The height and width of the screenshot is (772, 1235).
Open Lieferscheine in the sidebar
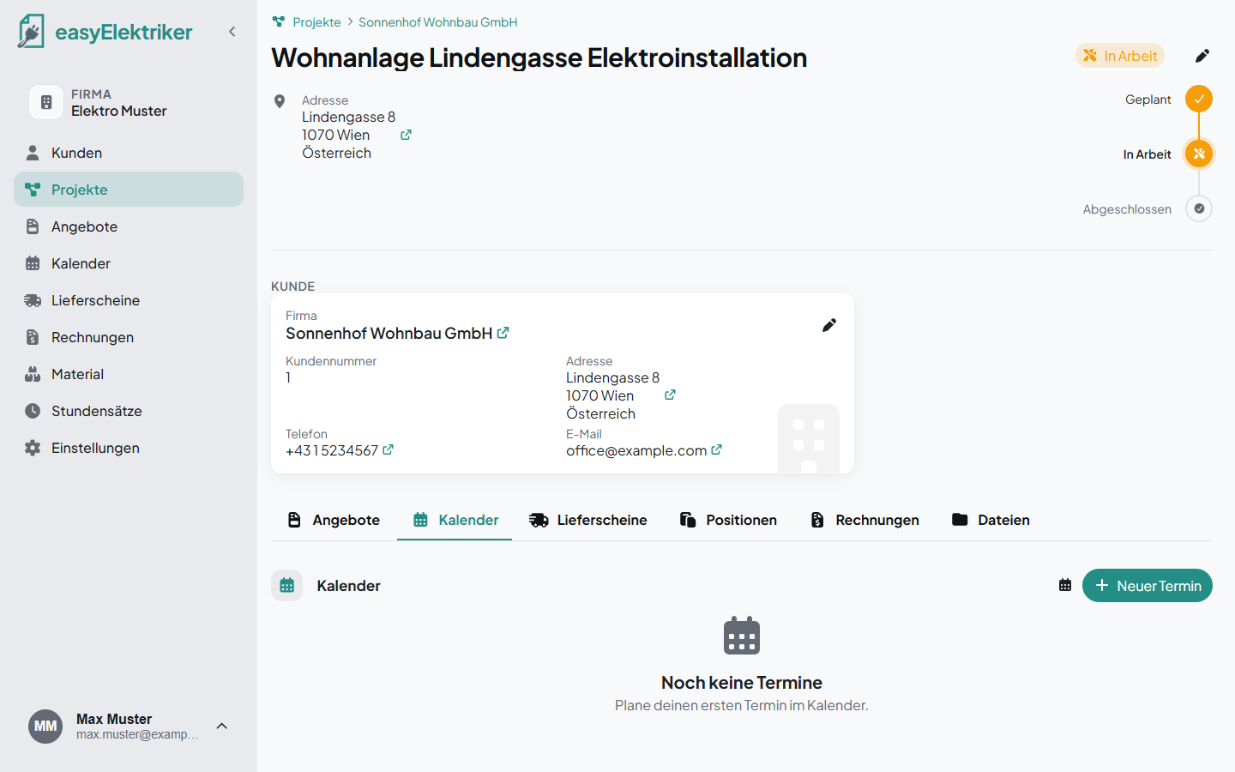coord(129,300)
